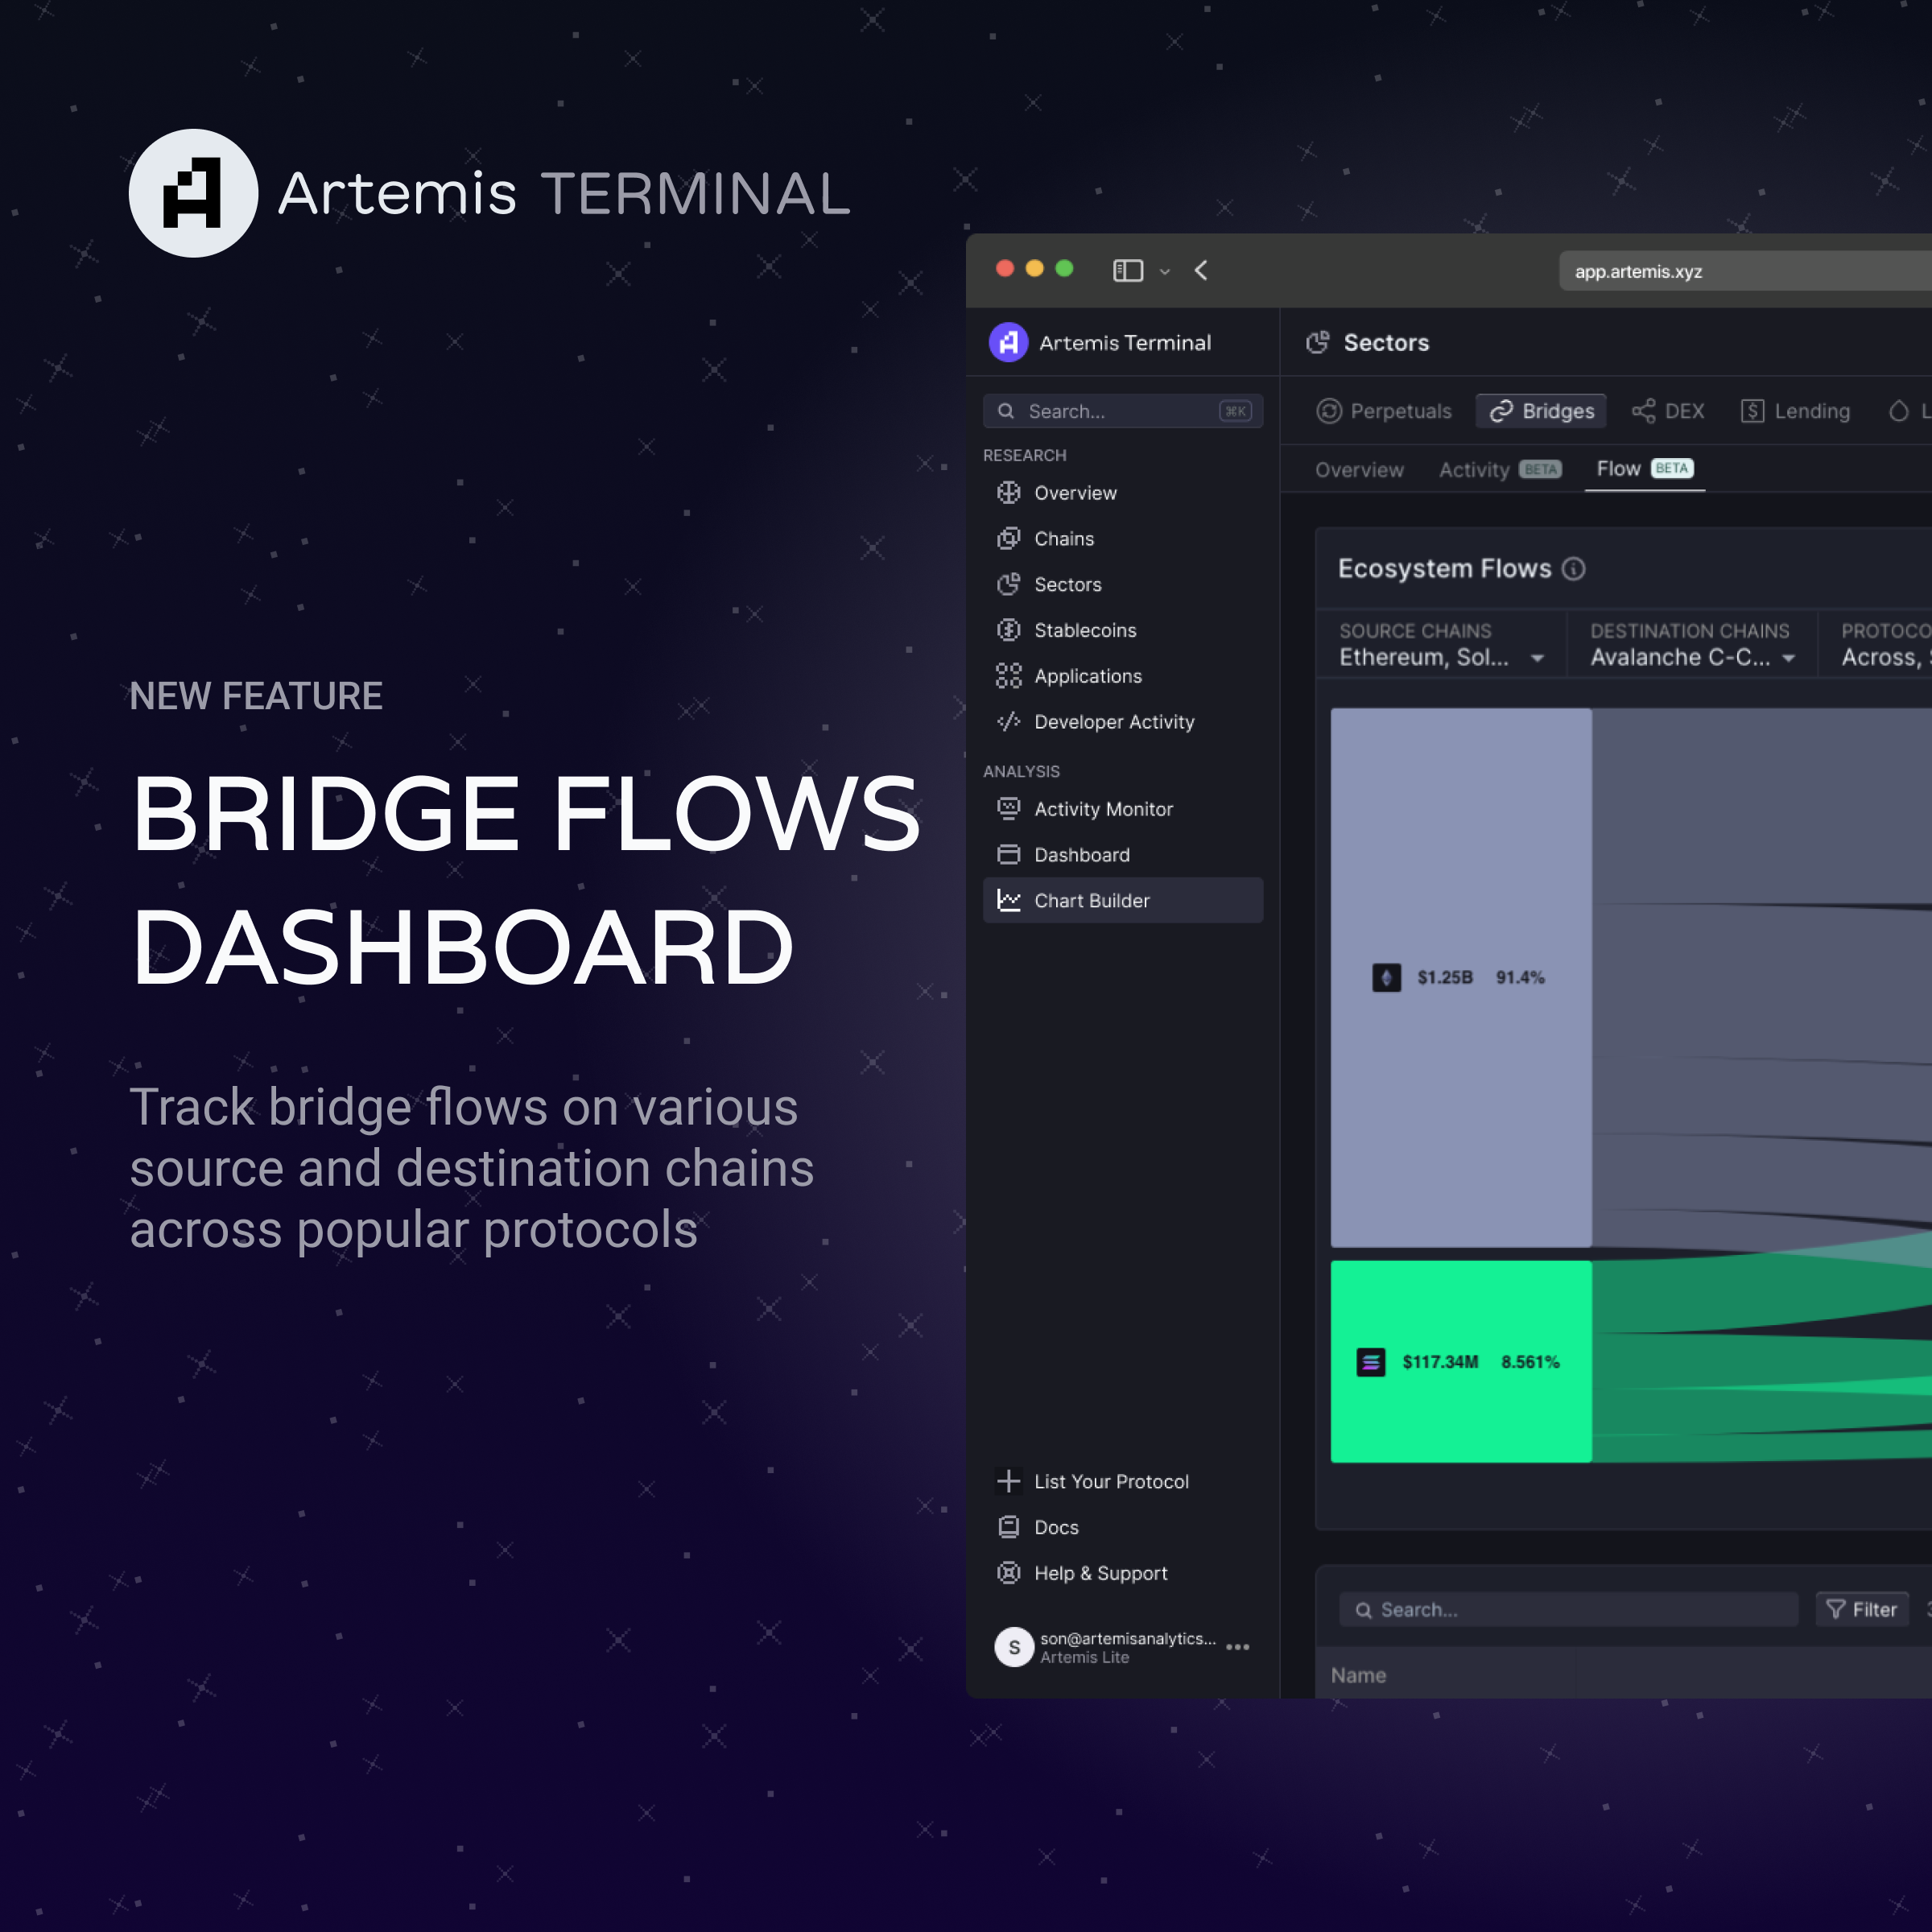Open Developer Activity
The image size is (1932, 1932).
click(1122, 722)
